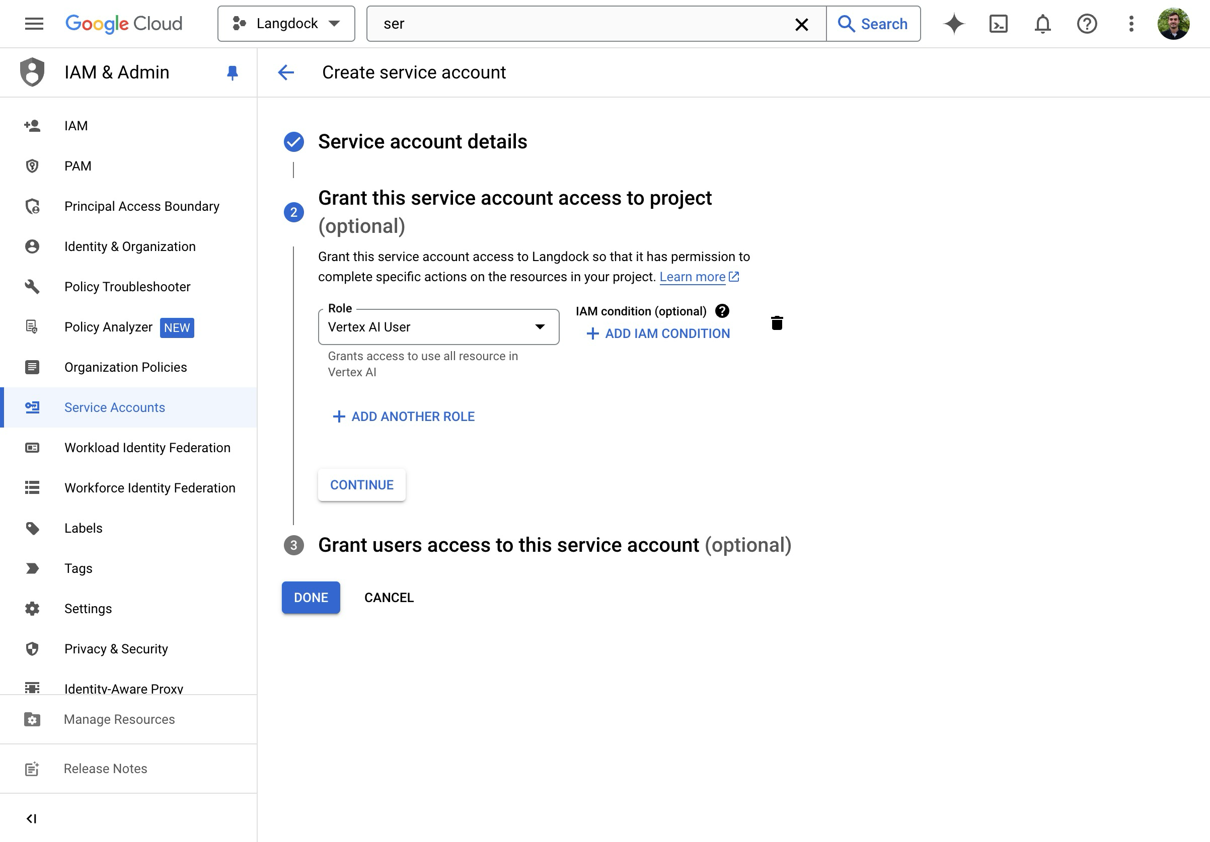Open the user account avatar
This screenshot has width=1210, height=842.
click(x=1173, y=24)
